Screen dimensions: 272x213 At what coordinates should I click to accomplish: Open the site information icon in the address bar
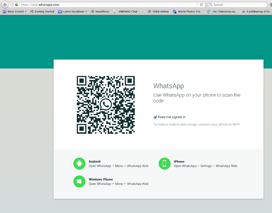tap(12, 5)
